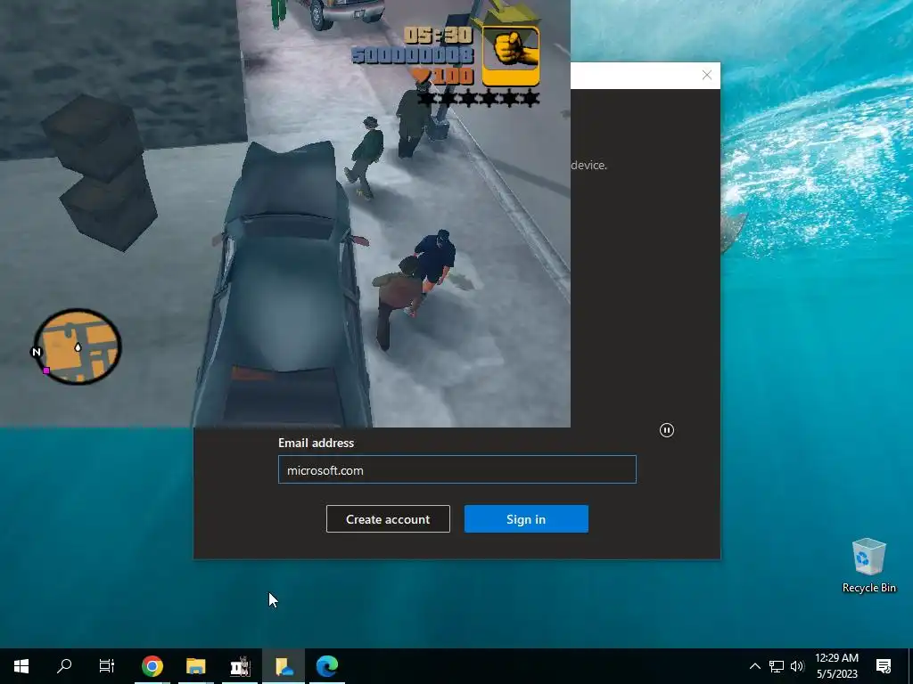Open the Windows Start menu
Viewport: 913px width, 684px height.
(x=21, y=666)
